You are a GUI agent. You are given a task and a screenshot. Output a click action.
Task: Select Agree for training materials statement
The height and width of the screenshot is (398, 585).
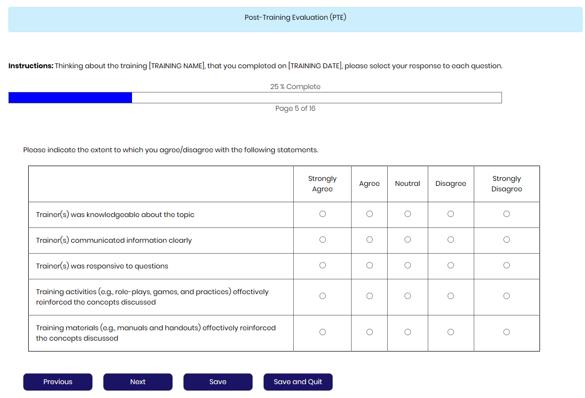click(369, 332)
